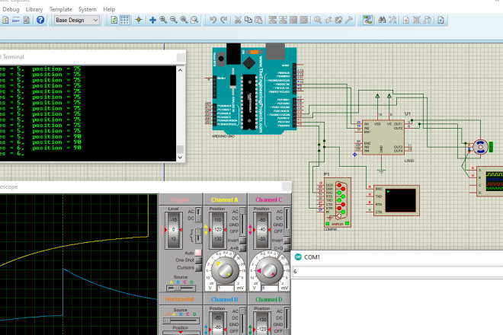Click the blue pan/center at cursor icon
Image resolution: width=503 pixels, height=335 pixels.
pyautogui.click(x=152, y=20)
